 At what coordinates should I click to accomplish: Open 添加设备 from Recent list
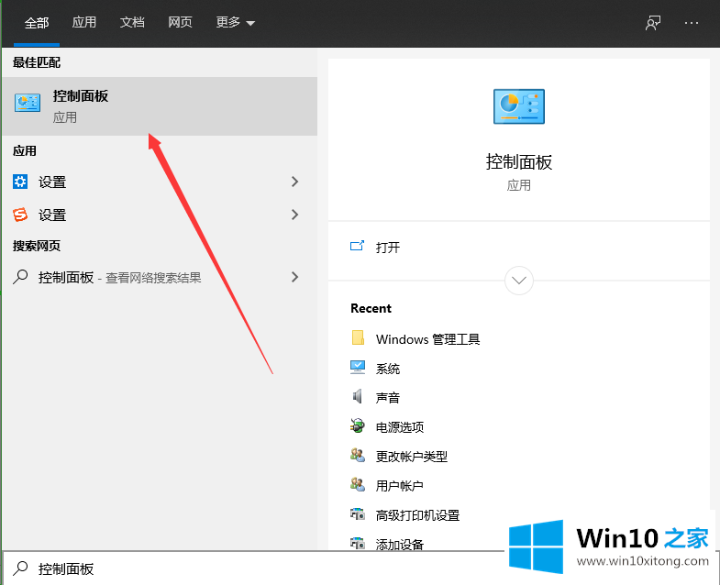click(x=400, y=545)
